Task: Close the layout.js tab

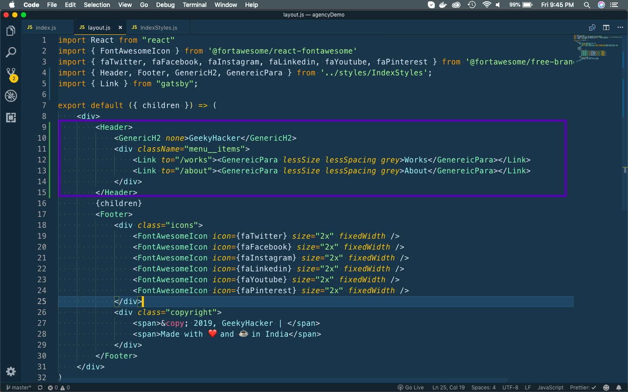Action: [120, 27]
